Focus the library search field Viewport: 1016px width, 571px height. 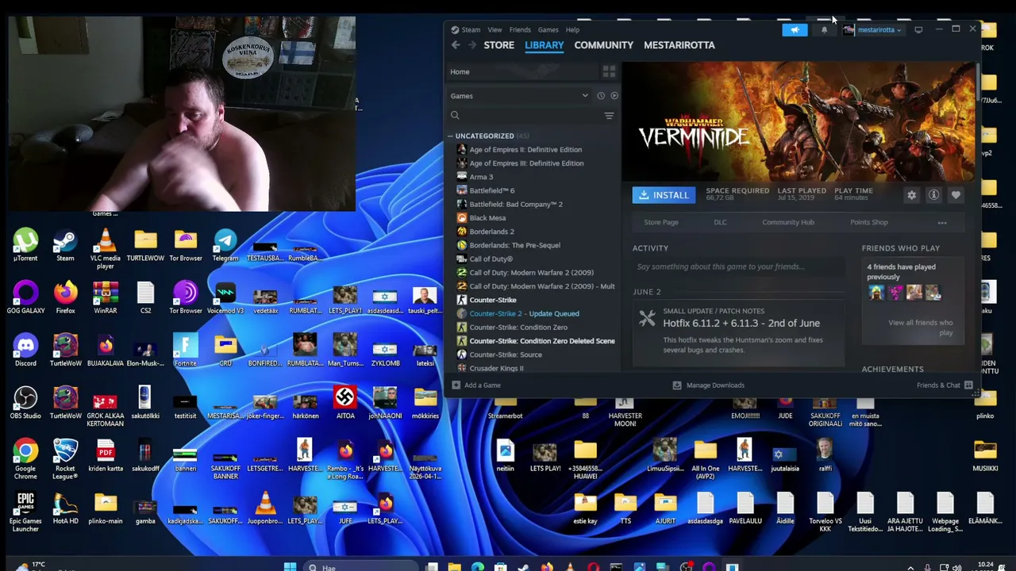click(x=524, y=116)
